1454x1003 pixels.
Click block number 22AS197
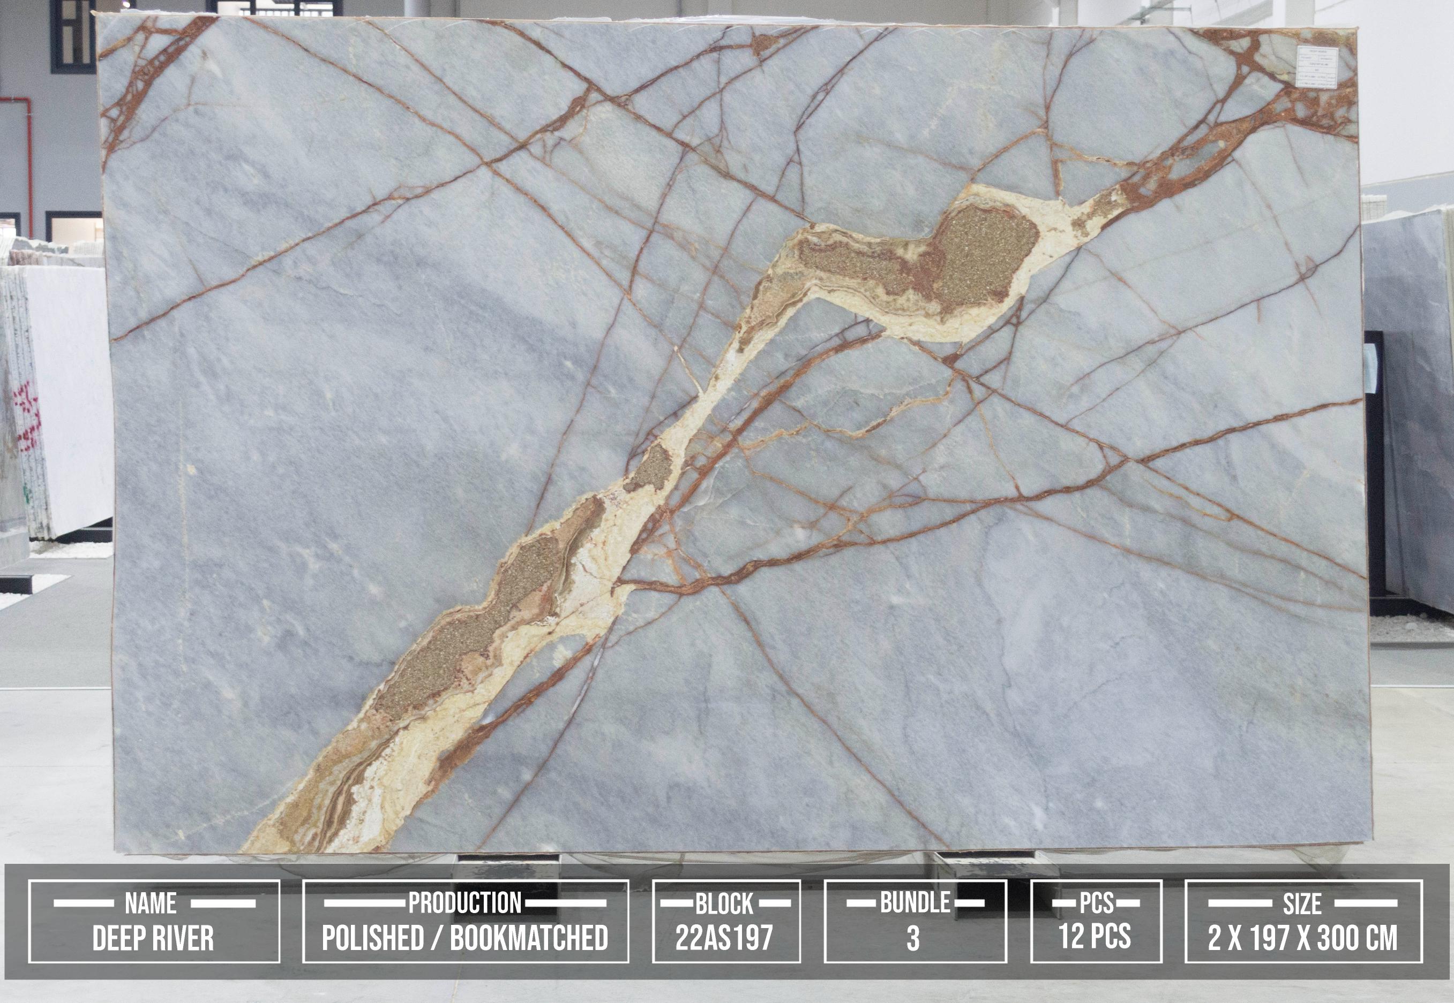pyautogui.click(x=724, y=938)
